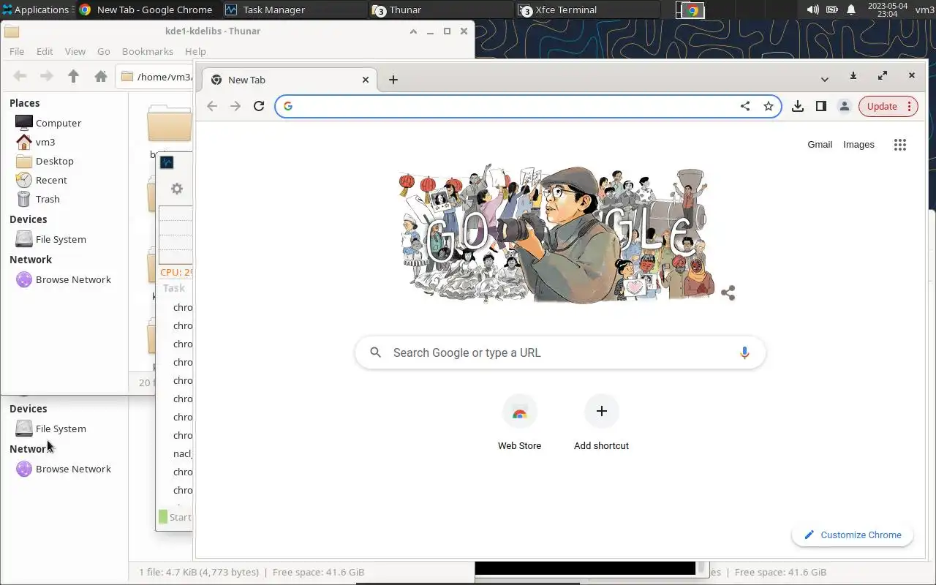Go back in Chrome
Screen dimensions: 936x585
tap(212, 106)
